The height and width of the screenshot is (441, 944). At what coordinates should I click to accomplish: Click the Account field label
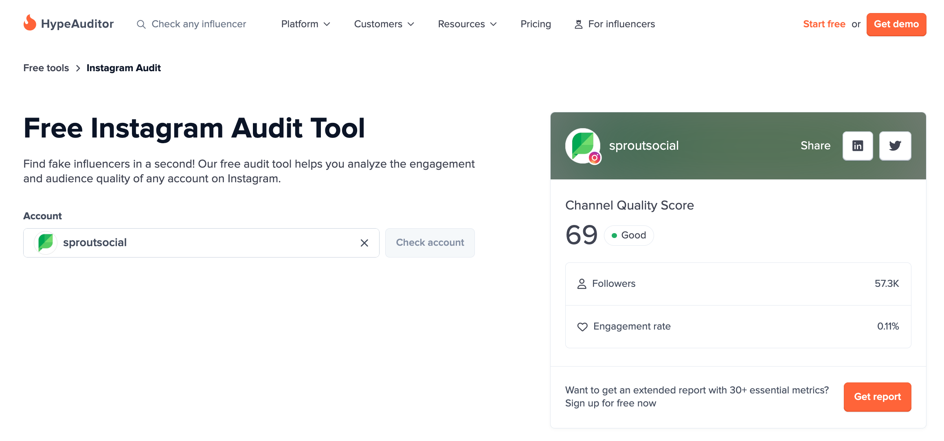coord(42,216)
